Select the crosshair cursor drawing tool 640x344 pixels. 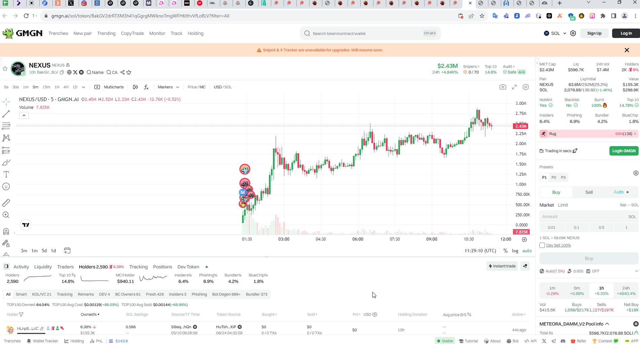(6, 102)
